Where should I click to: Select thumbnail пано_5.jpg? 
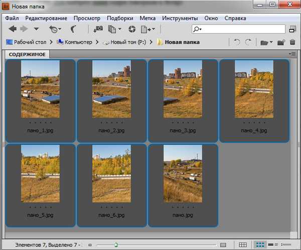coord(40,173)
